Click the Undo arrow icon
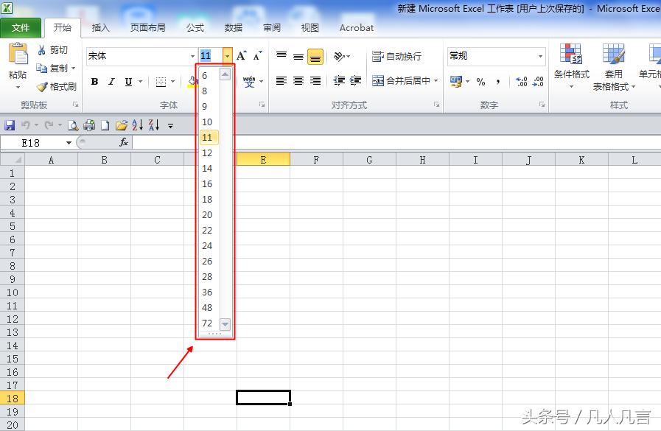 coord(26,125)
